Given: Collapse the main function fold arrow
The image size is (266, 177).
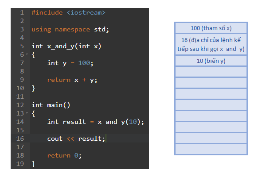Looking at the screenshot, I should 26,114.
